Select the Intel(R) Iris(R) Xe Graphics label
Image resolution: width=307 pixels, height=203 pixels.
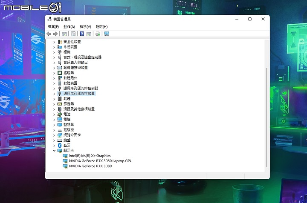coord(90,156)
